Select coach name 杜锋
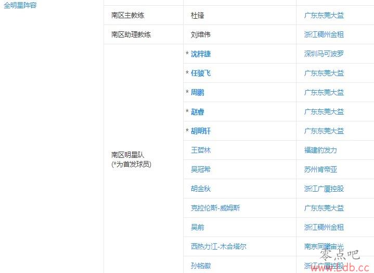The width and height of the screenshot is (374, 273). 198,16
